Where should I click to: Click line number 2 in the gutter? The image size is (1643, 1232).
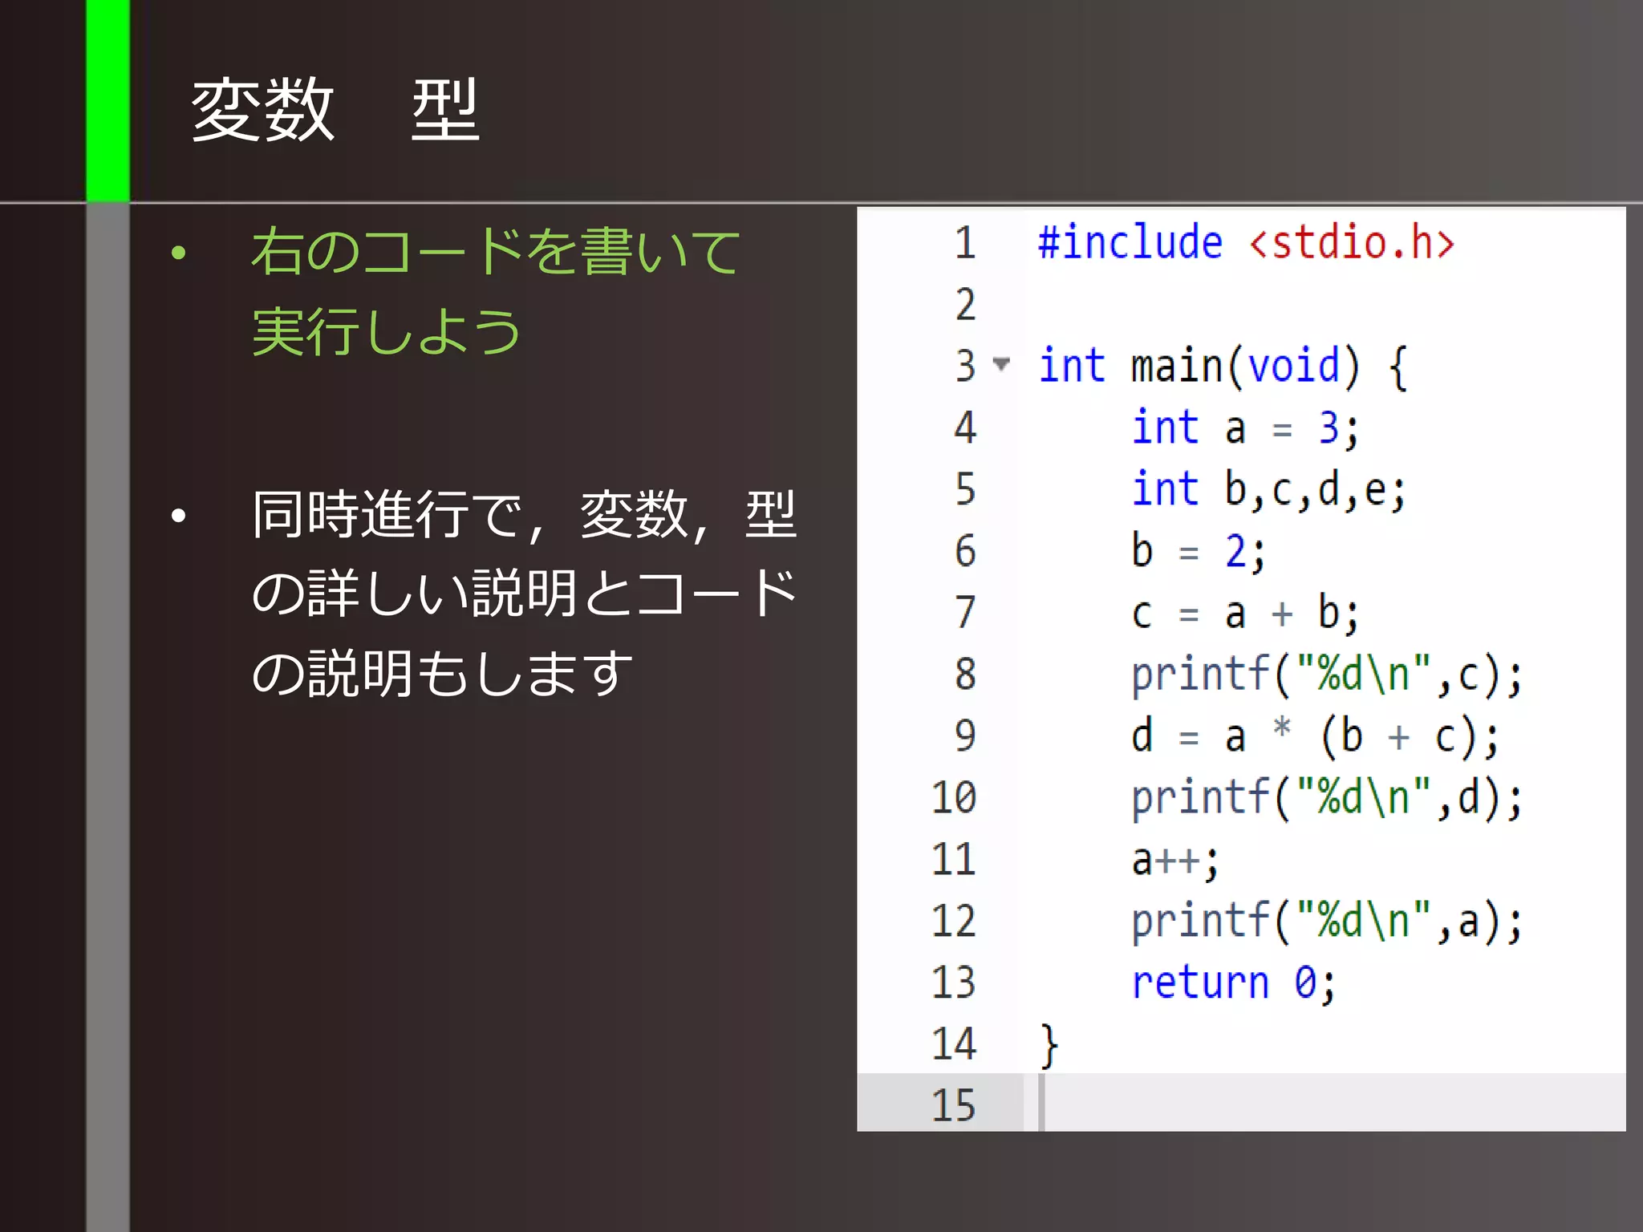tap(965, 304)
